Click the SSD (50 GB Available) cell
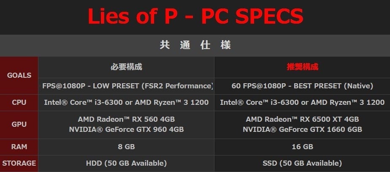The height and width of the screenshot is (172, 390). point(302,163)
